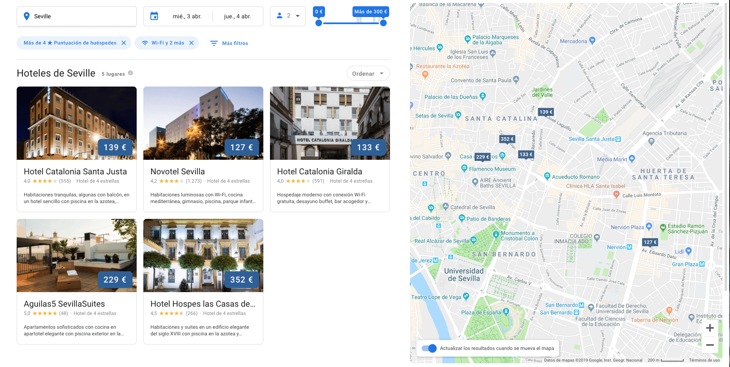Open Términos de uso link on map
The image size is (730, 367).
(704, 360)
